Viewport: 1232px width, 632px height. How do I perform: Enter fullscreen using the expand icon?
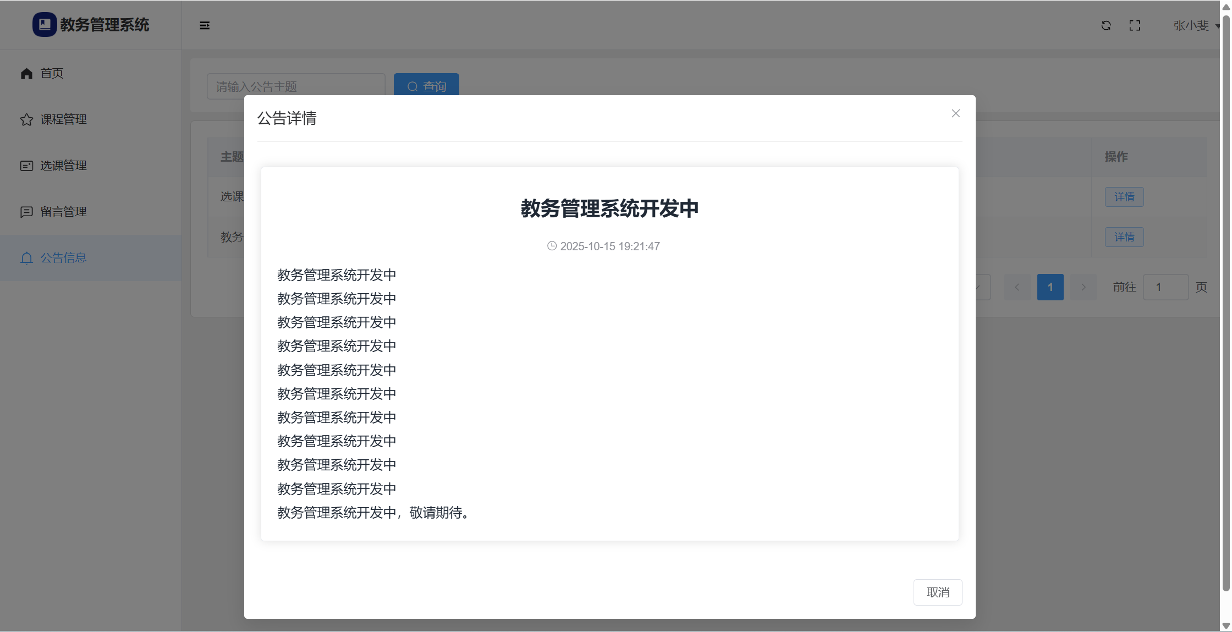[x=1134, y=25]
